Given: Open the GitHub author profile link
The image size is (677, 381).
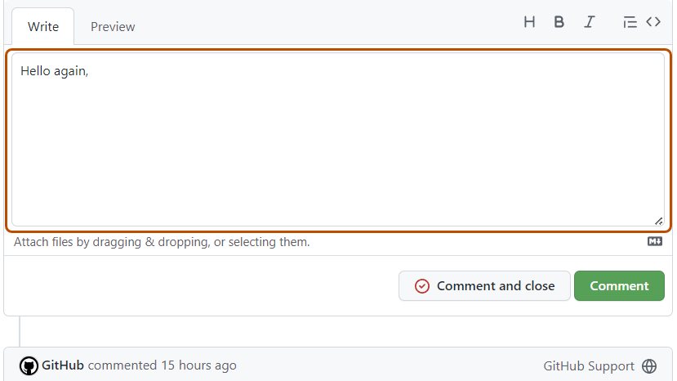Looking at the screenshot, I should pos(63,365).
